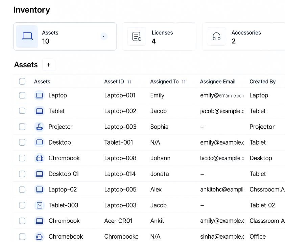The width and height of the screenshot is (285, 242).
Task: Tick the checkbox for Tablet-003 row
Action: tap(22, 205)
